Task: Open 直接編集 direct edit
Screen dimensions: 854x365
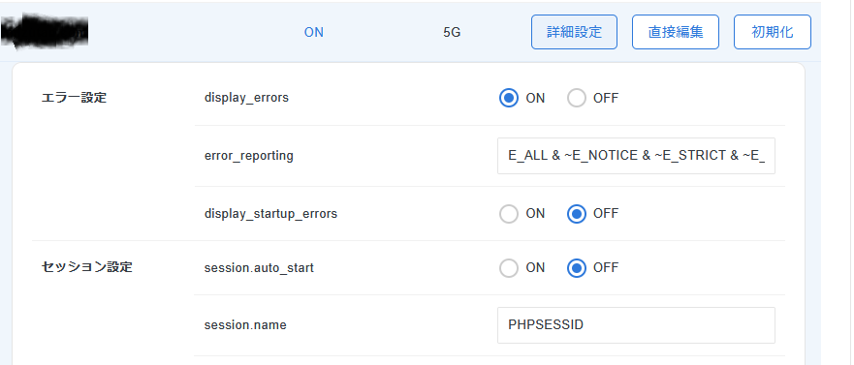Action: click(x=676, y=32)
